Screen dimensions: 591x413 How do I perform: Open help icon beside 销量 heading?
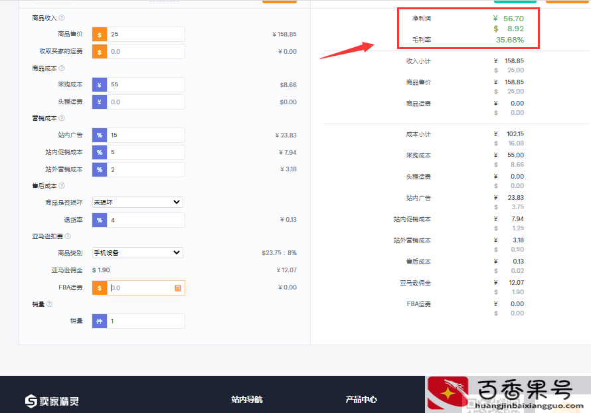click(x=49, y=304)
